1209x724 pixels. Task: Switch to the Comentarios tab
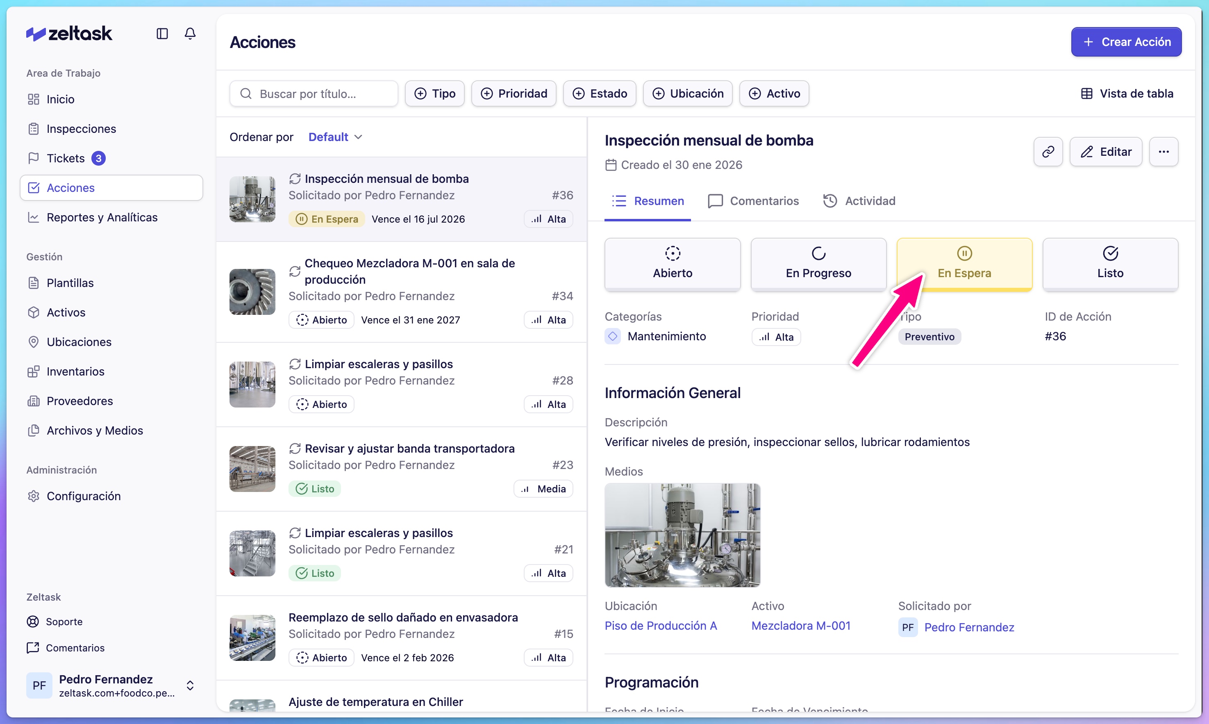point(754,201)
